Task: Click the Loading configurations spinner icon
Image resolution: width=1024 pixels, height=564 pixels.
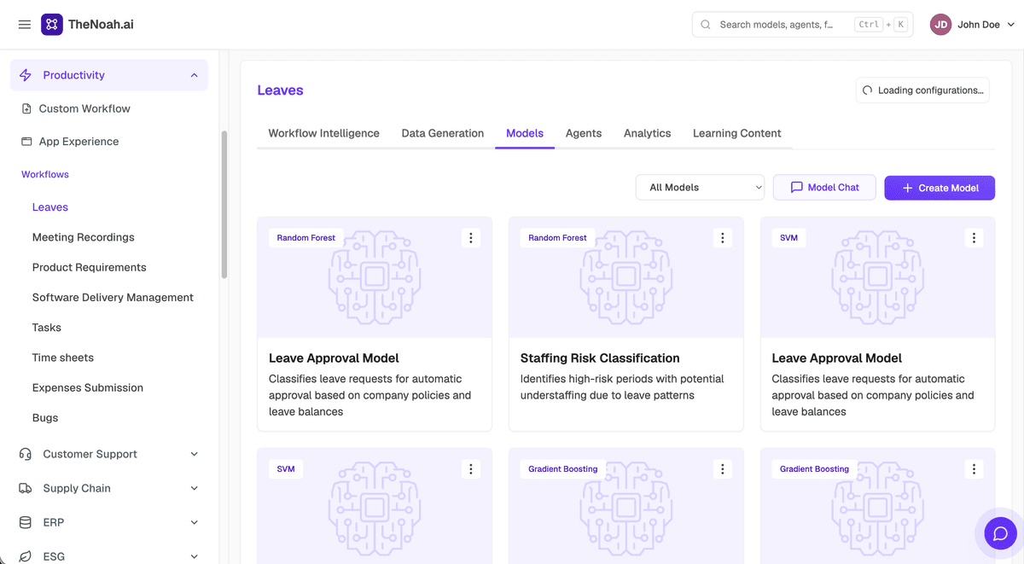Action: [x=868, y=90]
